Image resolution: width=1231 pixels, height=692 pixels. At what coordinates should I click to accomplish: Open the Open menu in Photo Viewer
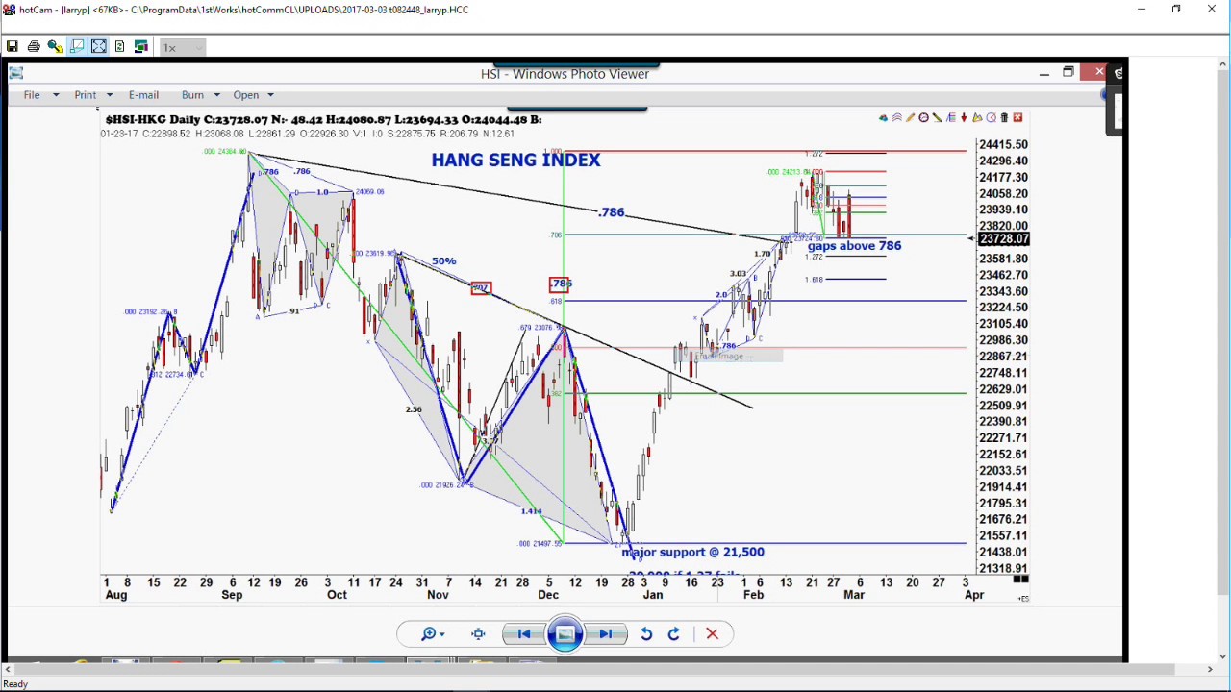246,95
